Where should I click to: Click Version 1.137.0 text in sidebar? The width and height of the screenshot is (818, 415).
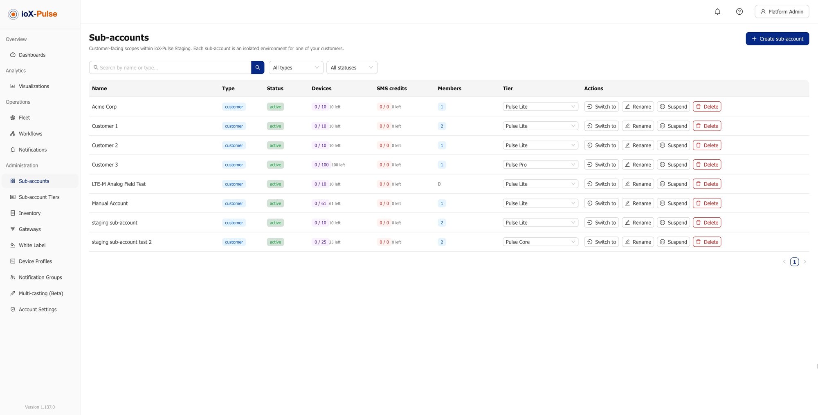pyautogui.click(x=40, y=407)
